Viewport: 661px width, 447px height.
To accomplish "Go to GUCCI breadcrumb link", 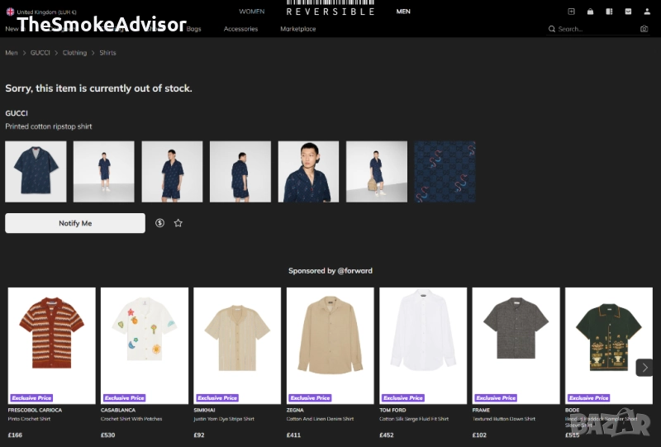I will pos(40,53).
